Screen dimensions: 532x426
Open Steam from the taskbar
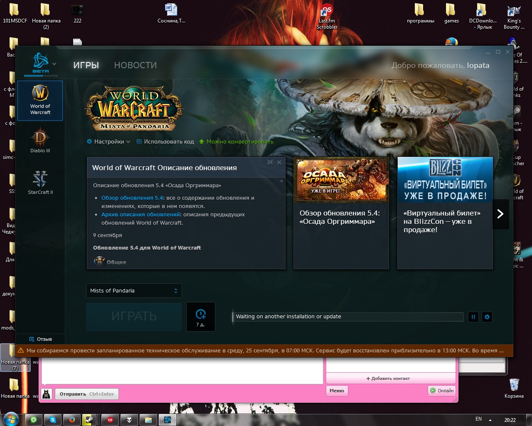[89, 420]
